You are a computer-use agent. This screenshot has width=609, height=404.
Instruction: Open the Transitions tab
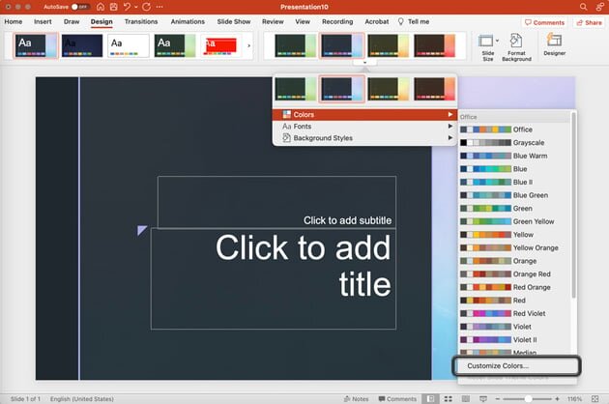(141, 21)
